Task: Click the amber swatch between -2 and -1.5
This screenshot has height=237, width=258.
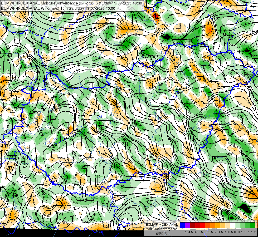Action: tap(218, 225)
